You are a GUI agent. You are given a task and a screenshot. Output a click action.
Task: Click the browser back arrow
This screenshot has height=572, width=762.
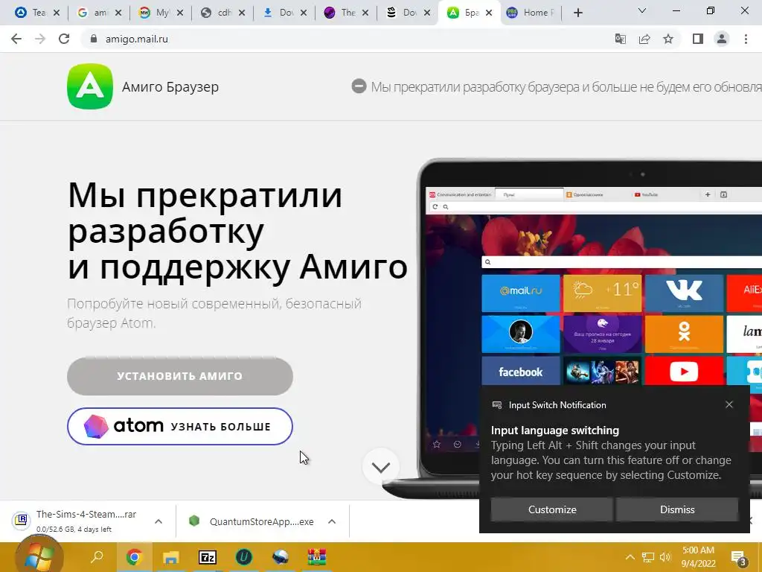point(16,39)
